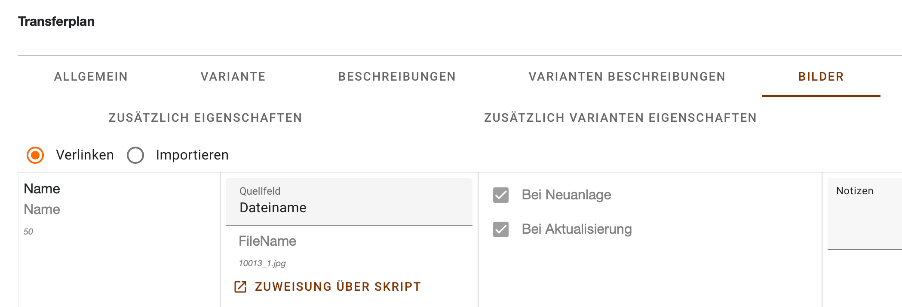Image resolution: width=902 pixels, height=307 pixels.
Task: Click the Importieren label text
Action: [192, 155]
